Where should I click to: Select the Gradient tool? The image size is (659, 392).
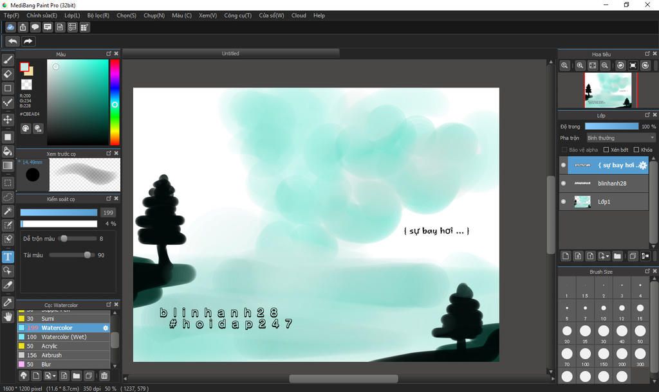click(x=8, y=165)
